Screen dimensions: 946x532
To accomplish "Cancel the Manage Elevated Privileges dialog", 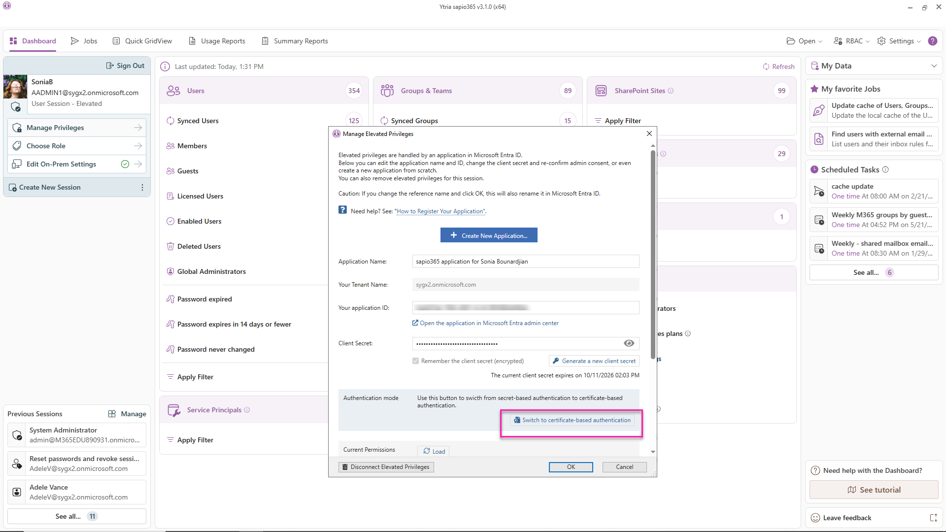I will point(624,467).
